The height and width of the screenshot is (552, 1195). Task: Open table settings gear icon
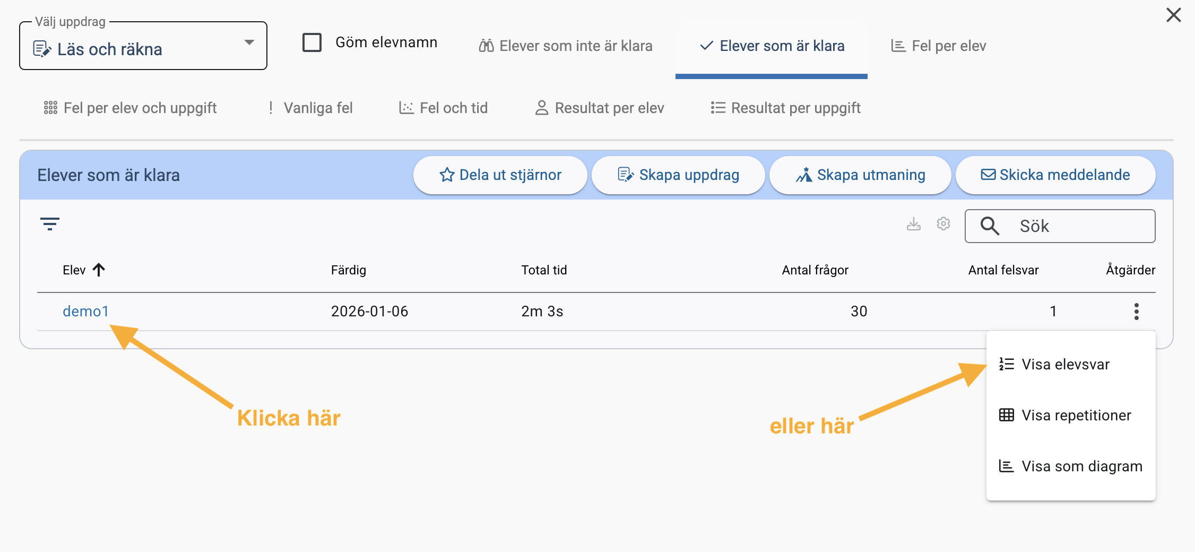point(943,224)
